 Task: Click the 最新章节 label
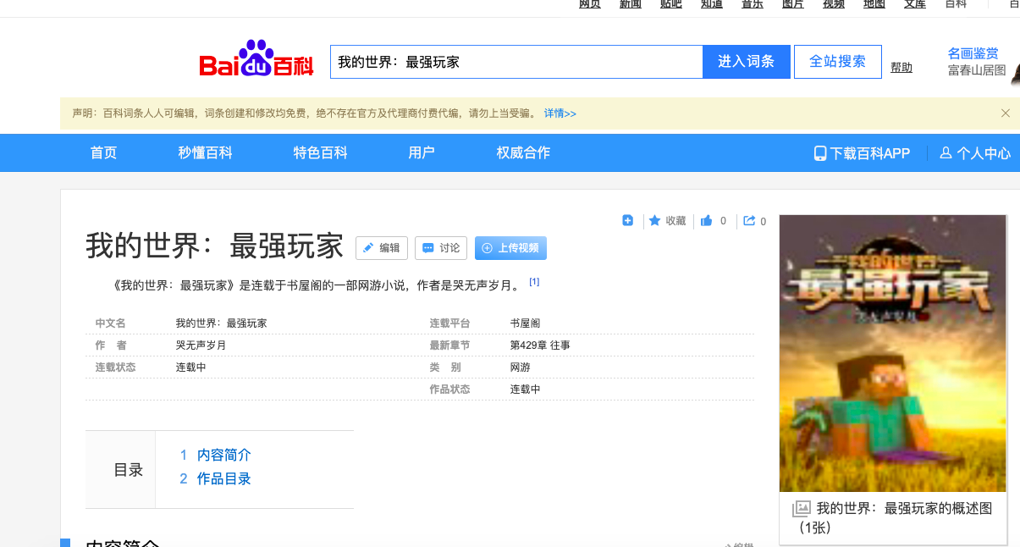click(449, 345)
